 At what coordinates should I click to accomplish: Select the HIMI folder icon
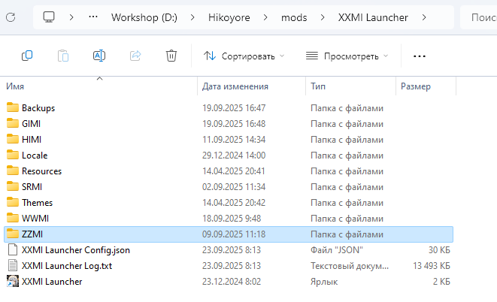coord(13,139)
